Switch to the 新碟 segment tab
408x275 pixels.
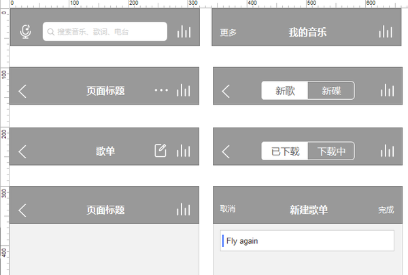point(331,91)
